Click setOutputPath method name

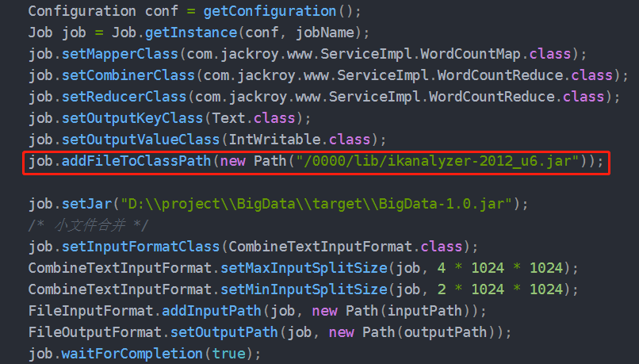coord(224,332)
